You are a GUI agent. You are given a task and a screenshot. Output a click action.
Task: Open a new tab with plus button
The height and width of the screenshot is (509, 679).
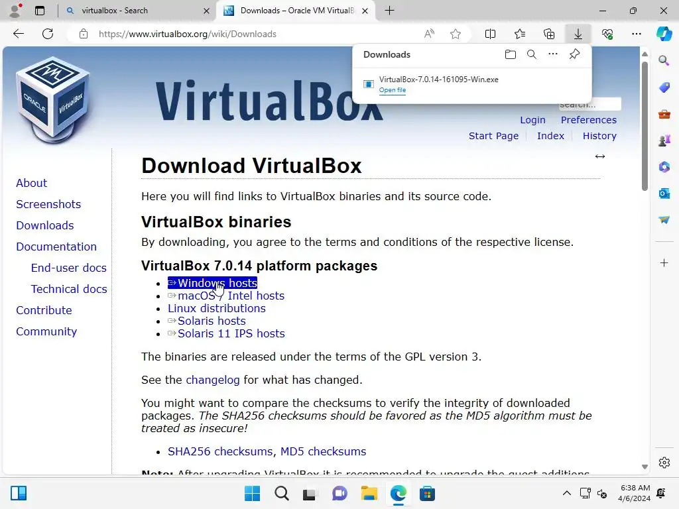(x=390, y=11)
